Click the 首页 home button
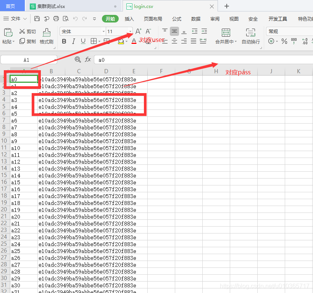 [x=11, y=6]
